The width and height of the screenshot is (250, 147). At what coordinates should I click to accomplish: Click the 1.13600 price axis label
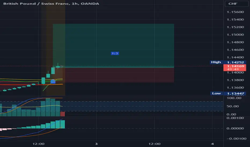click(x=235, y=88)
